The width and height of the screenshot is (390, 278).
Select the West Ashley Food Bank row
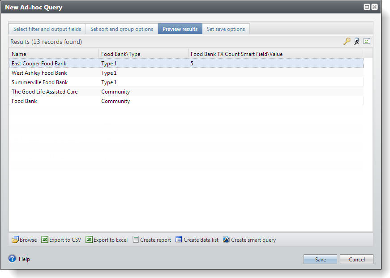pyautogui.click(x=186, y=73)
